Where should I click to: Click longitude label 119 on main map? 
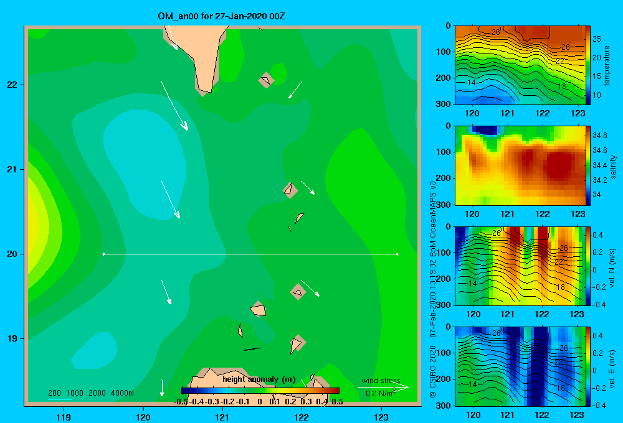pos(64,417)
